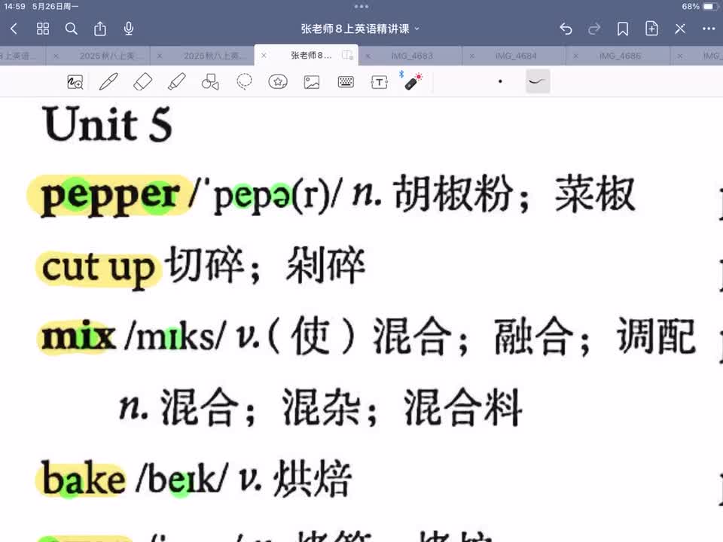Close the second 2025秋八上英 tab
723x542 pixels.
pos(160,56)
